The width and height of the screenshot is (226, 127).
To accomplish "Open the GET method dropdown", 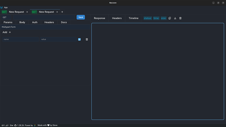I will coord(6,17).
